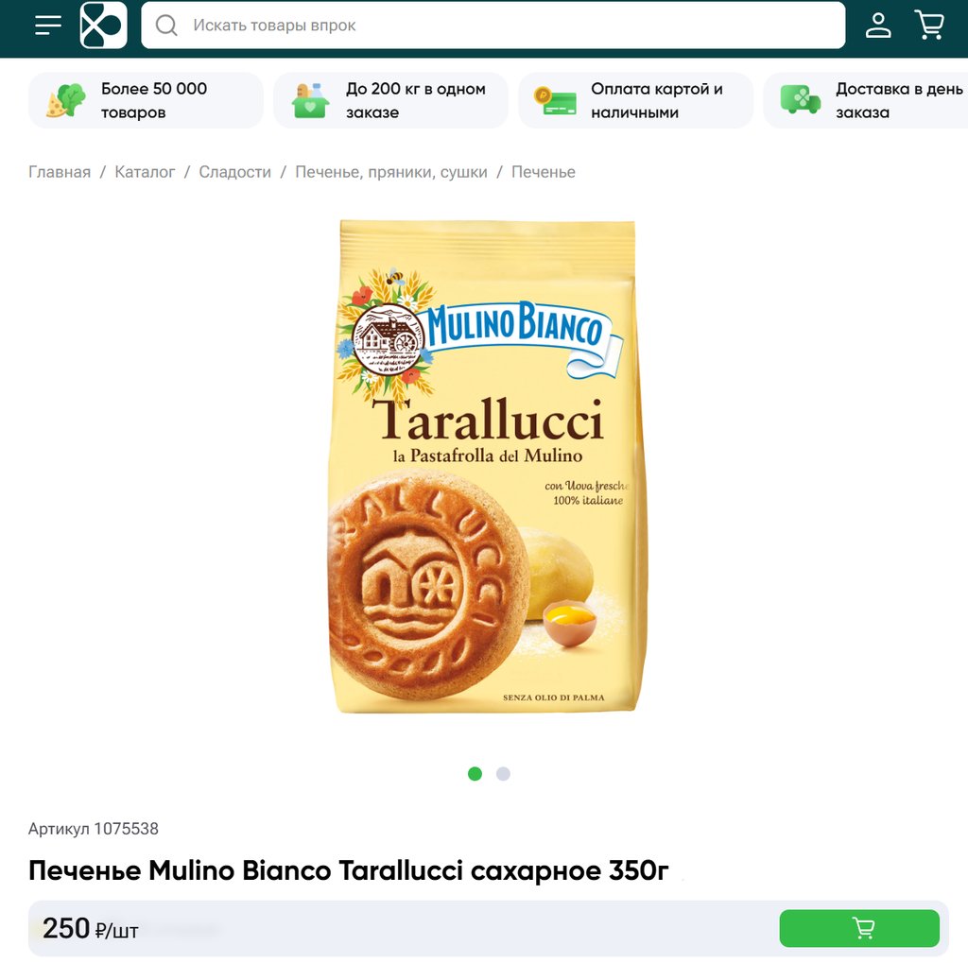Screen dimensions: 968x963
Task: Focus the 'Искать товары впрок' search field
Action: pos(493,26)
